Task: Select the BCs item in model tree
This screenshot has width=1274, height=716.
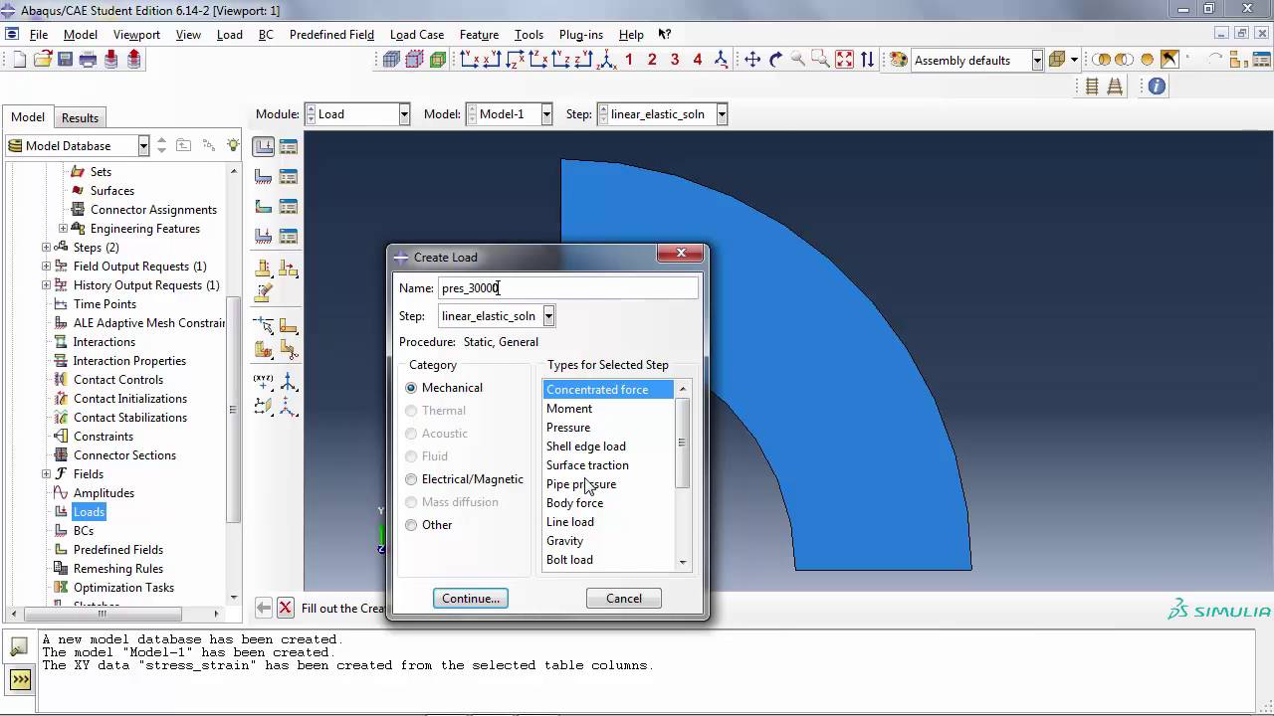Action: pyautogui.click(x=84, y=531)
